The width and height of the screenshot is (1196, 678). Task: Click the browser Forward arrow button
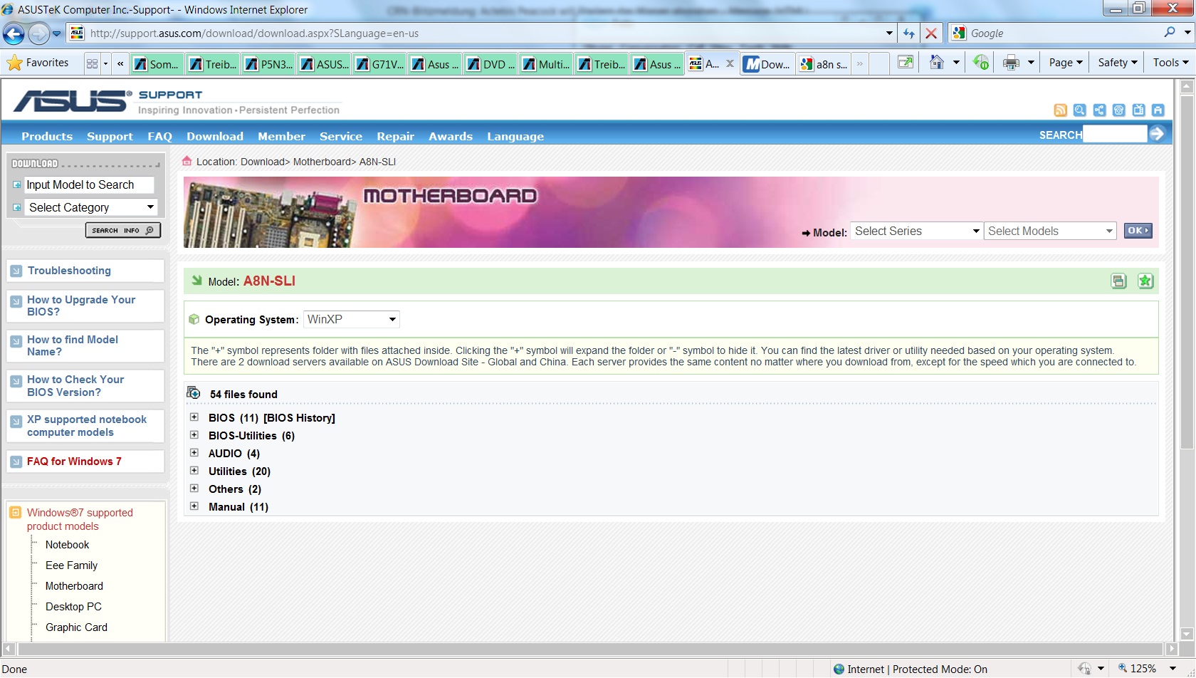[38, 33]
